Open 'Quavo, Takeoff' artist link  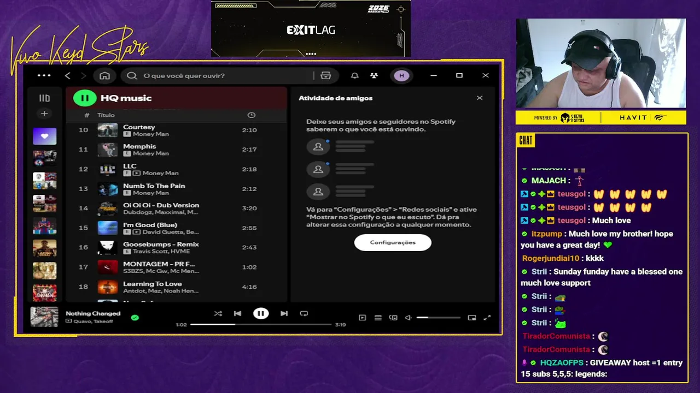(93, 321)
